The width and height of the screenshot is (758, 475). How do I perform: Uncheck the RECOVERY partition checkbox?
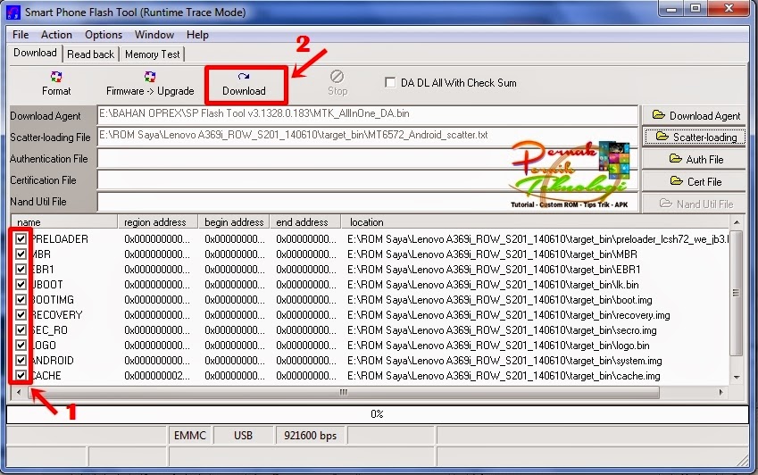pyautogui.click(x=21, y=314)
